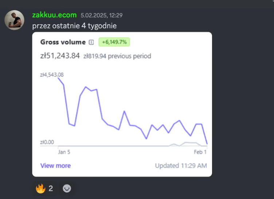Image resolution: width=274 pixels, height=199 pixels.
Task: Click the Updated 11:29 AM text
Action: pyautogui.click(x=181, y=165)
